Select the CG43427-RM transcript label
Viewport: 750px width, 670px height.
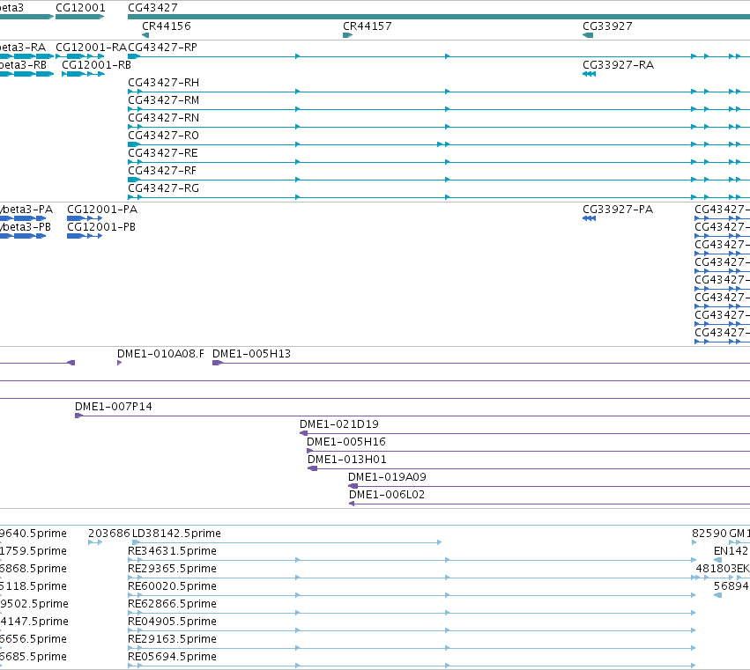coord(164,100)
